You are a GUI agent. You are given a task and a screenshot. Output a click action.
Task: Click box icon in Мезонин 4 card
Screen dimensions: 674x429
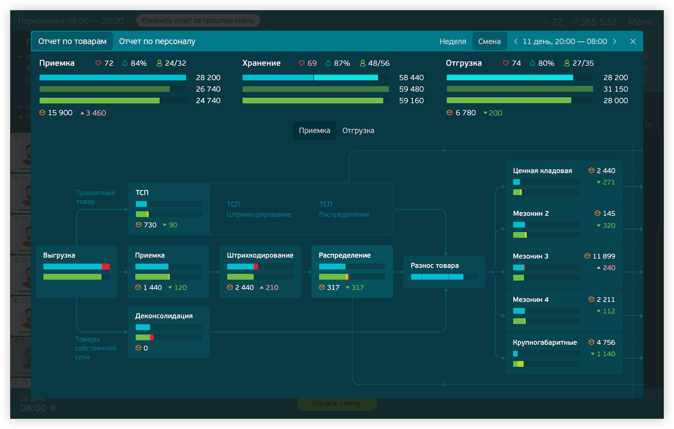pyautogui.click(x=591, y=299)
